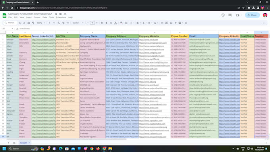270x152 pixels.
Task: Increase font size plus button
Action: click(x=97, y=23)
